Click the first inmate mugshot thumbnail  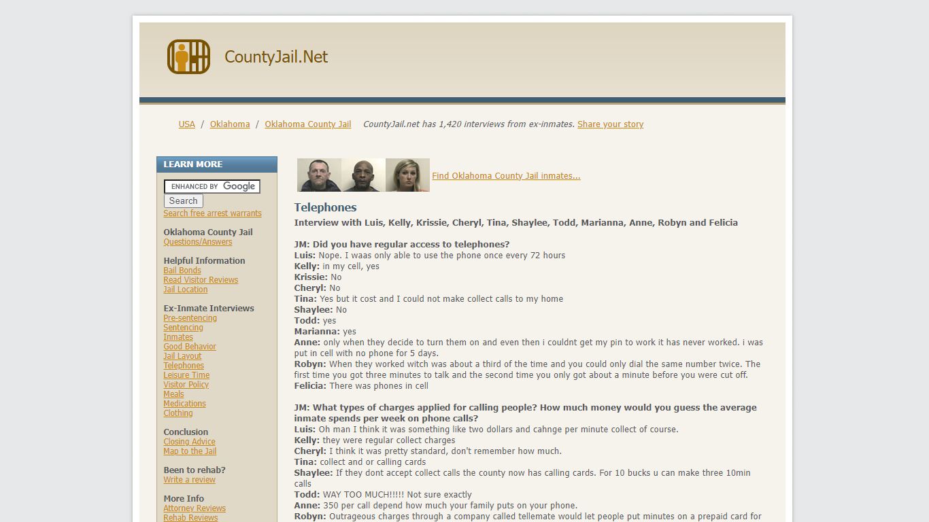[319, 175]
